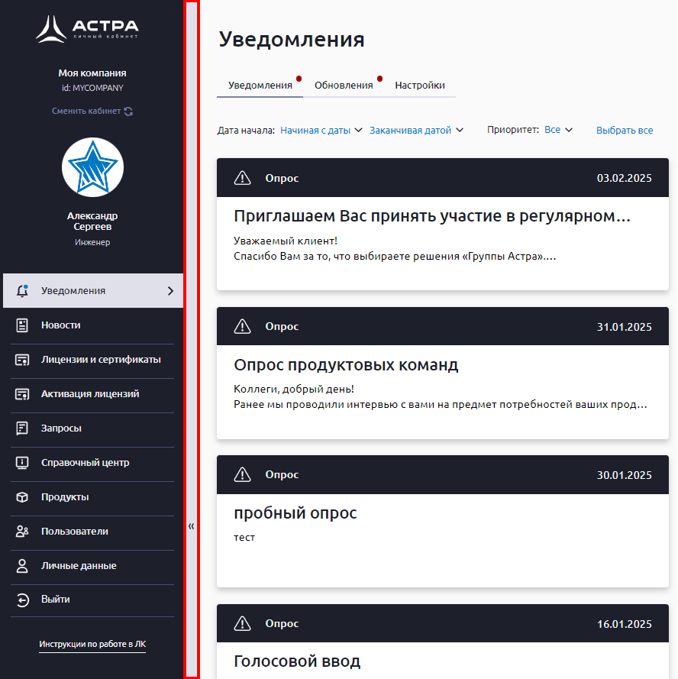Expand the priority 'Все' dropdown
678x679 pixels.
558,131
